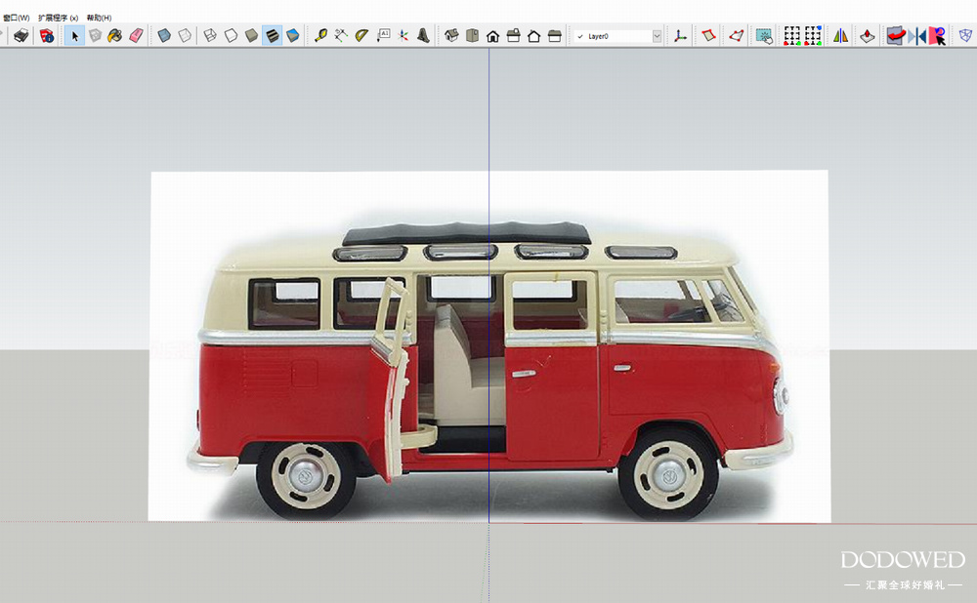Click the Text label tool button
Screen dimensions: 977x603
click(x=383, y=36)
